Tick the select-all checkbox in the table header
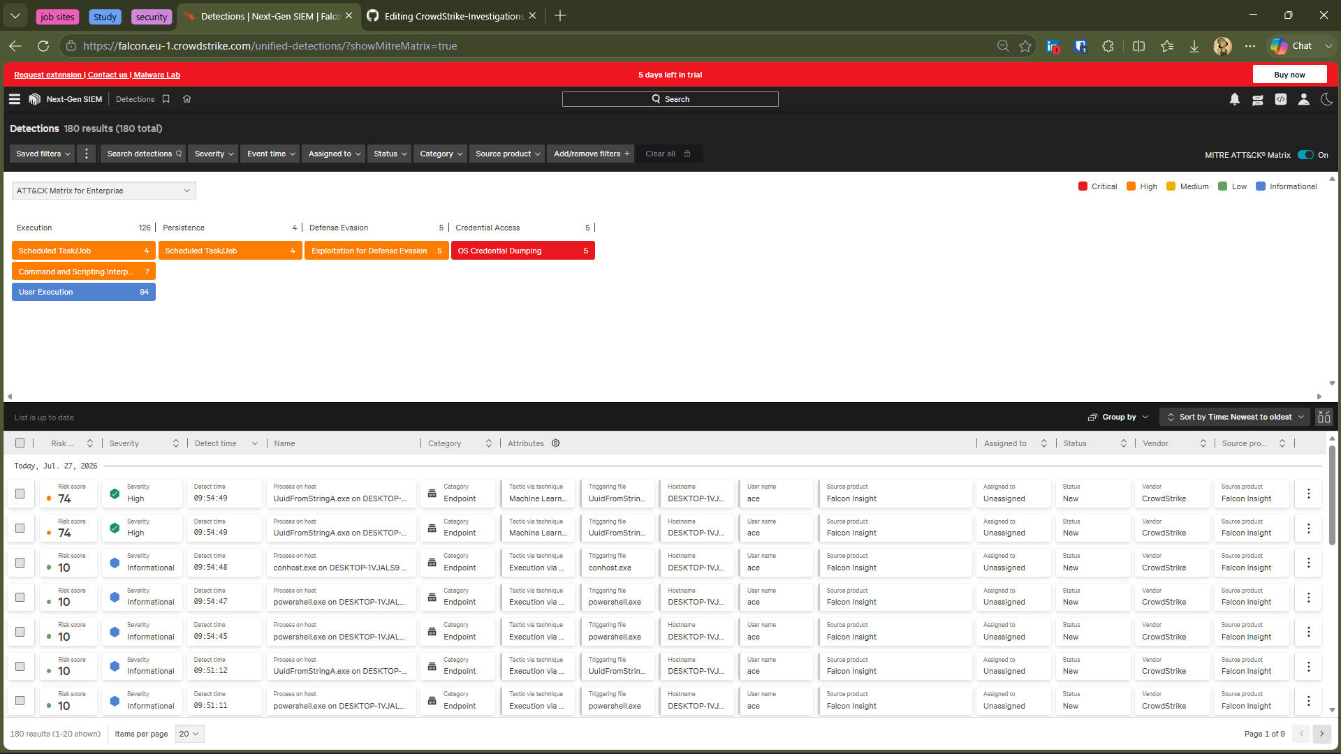1341x754 pixels. pyautogui.click(x=20, y=443)
